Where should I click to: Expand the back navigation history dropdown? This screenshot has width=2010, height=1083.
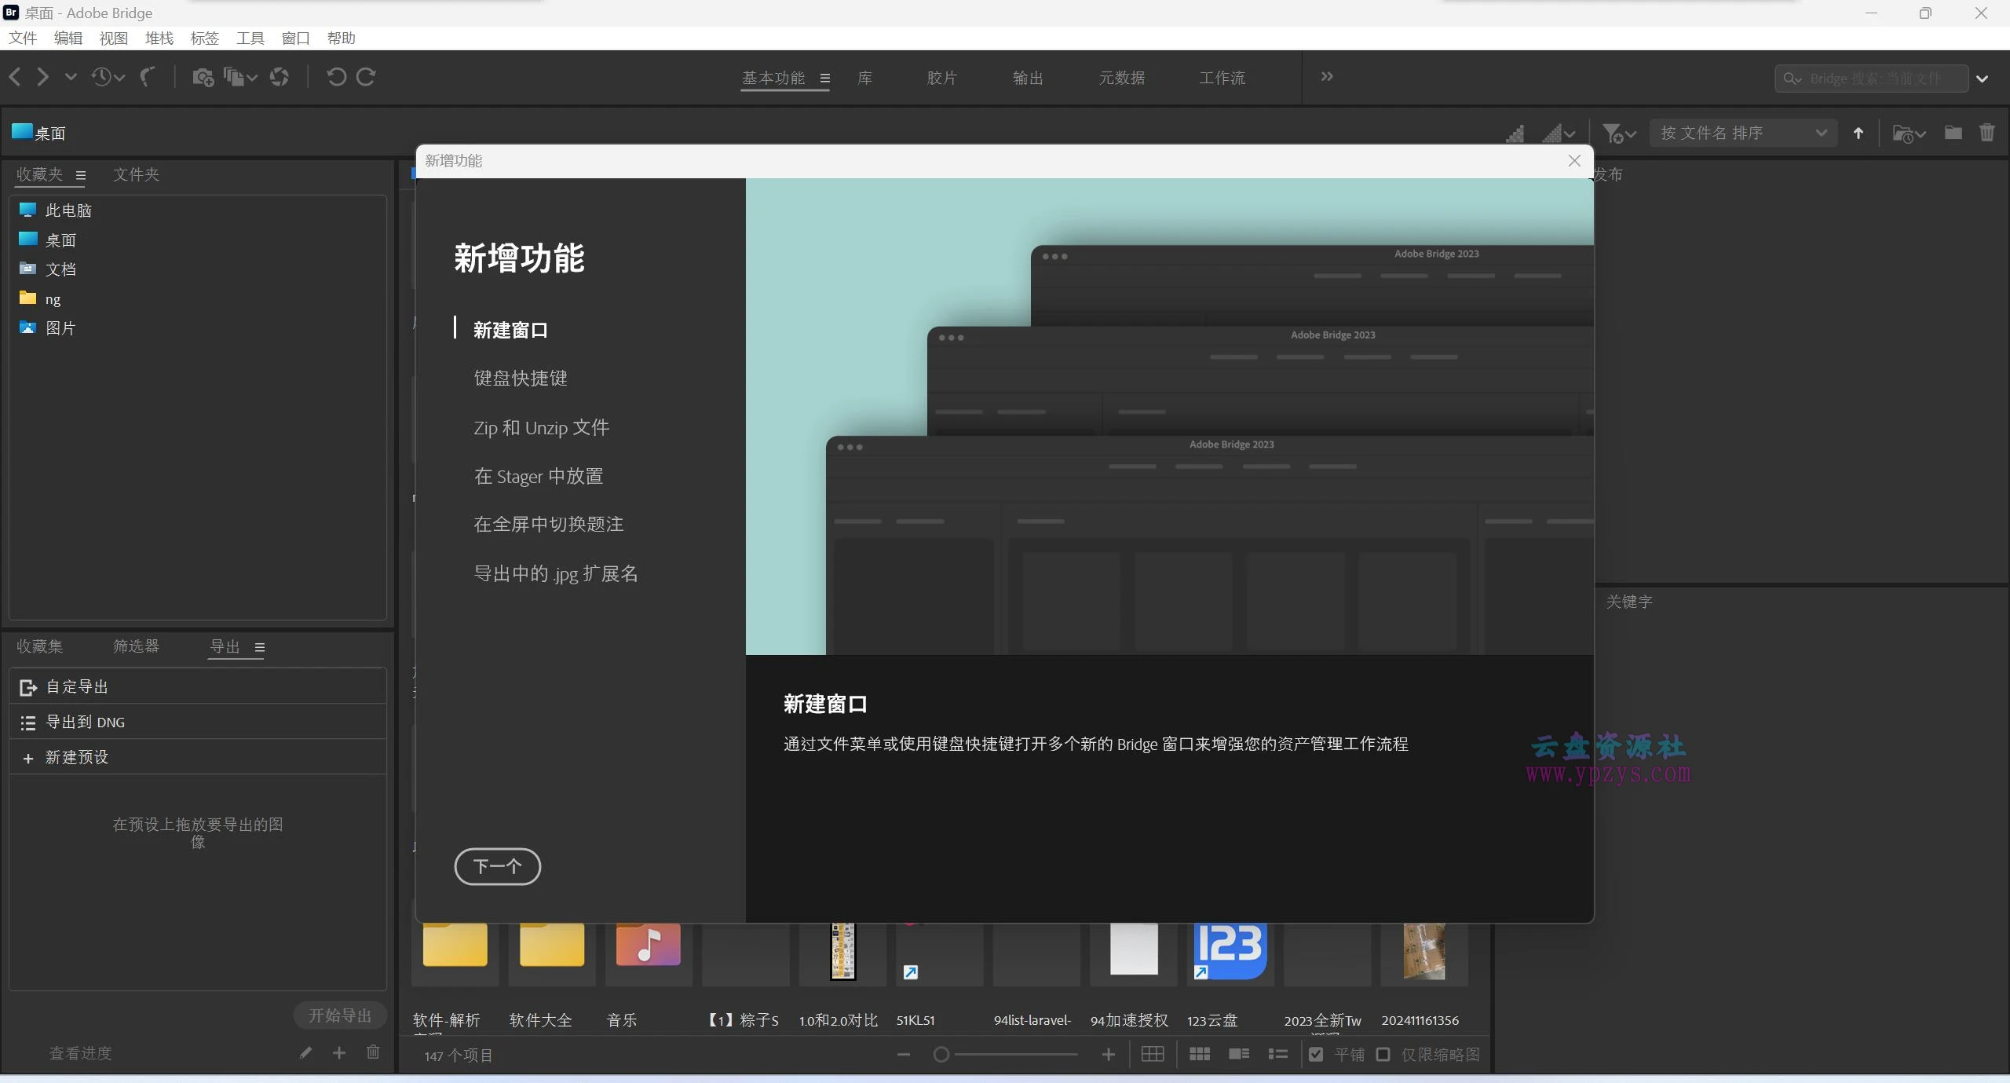(71, 77)
